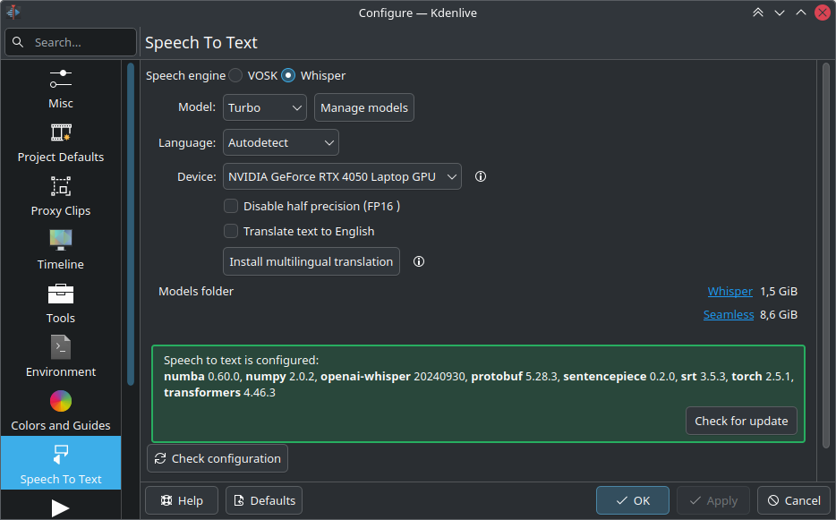
Task: Click info icon beside Install multilingual translation
Action: click(418, 262)
